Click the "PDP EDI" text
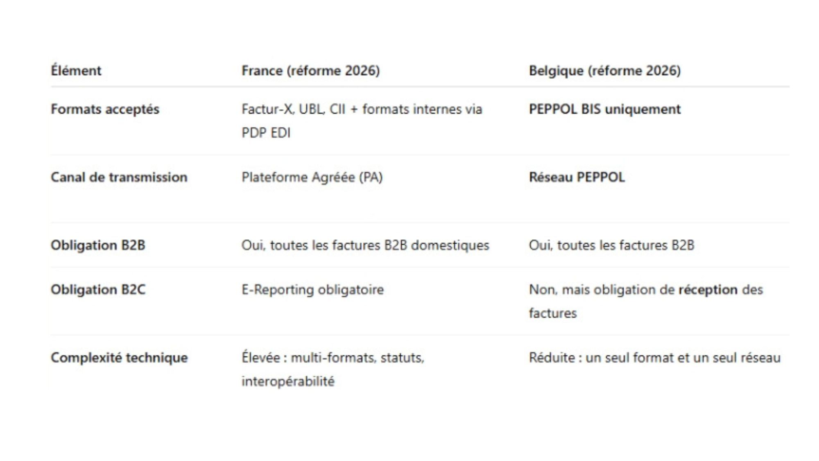 (266, 133)
